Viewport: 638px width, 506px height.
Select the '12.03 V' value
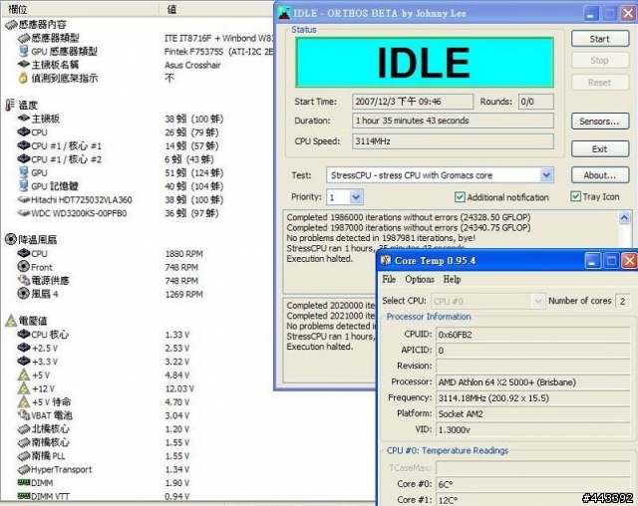179,388
